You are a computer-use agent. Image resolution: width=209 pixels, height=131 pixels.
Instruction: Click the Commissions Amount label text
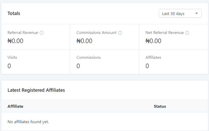point(96,33)
